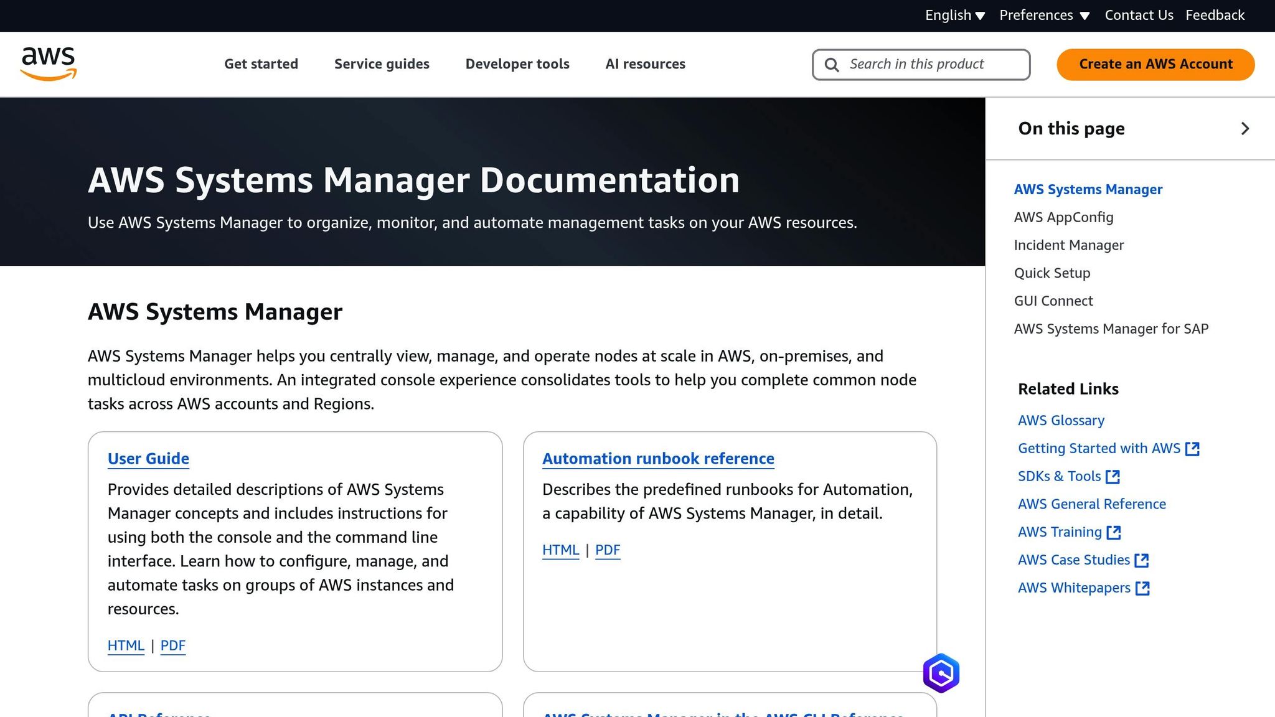Open Automation runbook reference HTML version

click(x=560, y=550)
